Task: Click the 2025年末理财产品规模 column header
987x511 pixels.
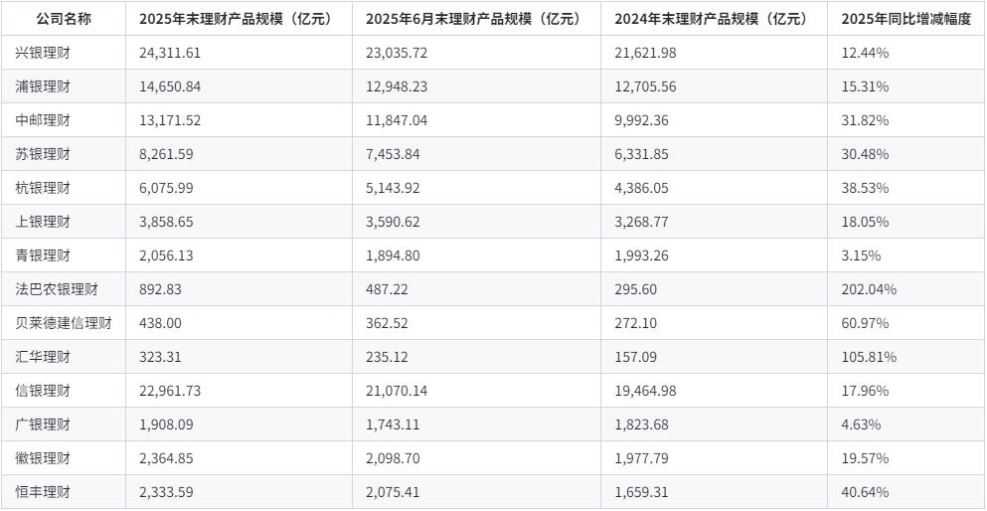Action: click(x=235, y=19)
